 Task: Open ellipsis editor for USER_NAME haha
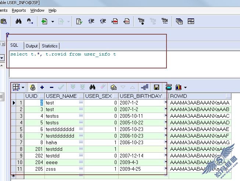[x=81, y=142]
